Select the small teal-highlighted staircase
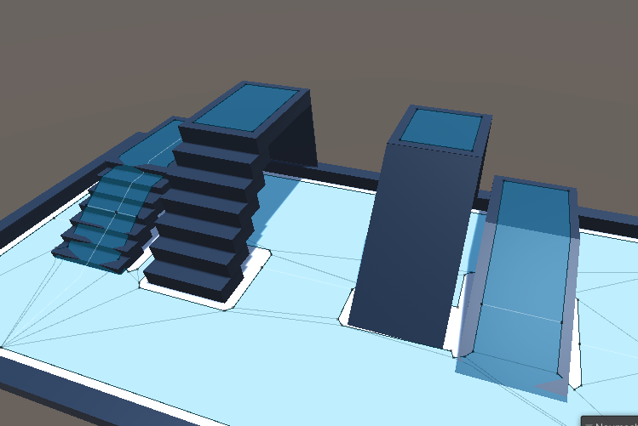The width and height of the screenshot is (638, 426). (x=110, y=219)
